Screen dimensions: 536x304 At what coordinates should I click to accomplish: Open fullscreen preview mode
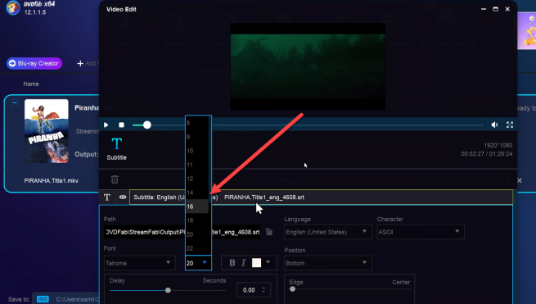(510, 125)
